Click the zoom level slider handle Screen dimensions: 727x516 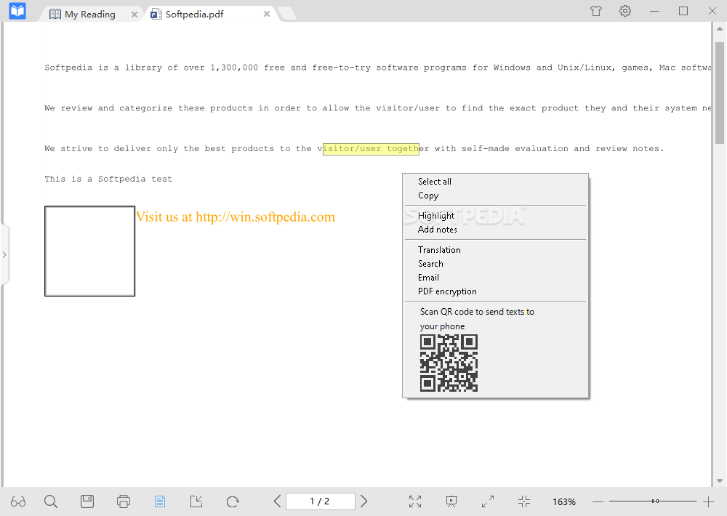[x=655, y=501]
